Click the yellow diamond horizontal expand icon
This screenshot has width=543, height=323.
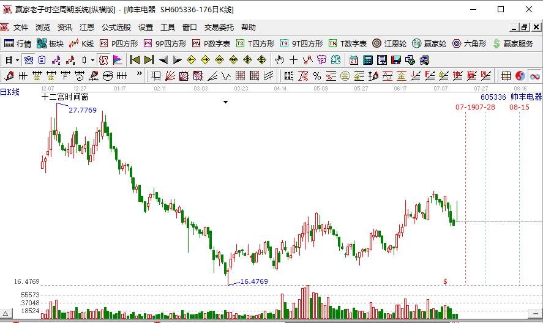[220, 60]
